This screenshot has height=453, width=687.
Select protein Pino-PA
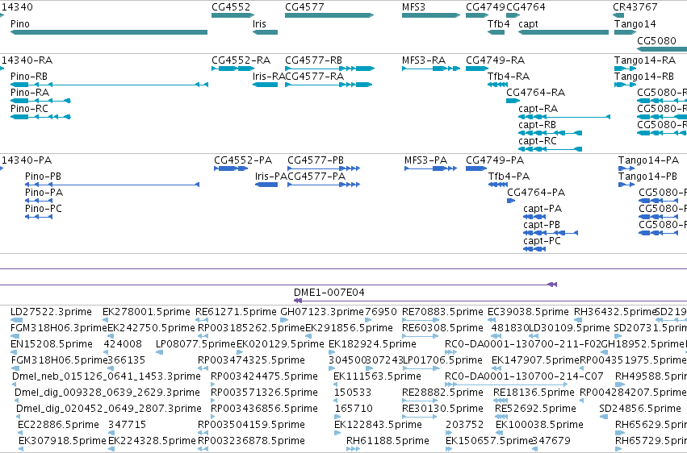click(x=39, y=201)
